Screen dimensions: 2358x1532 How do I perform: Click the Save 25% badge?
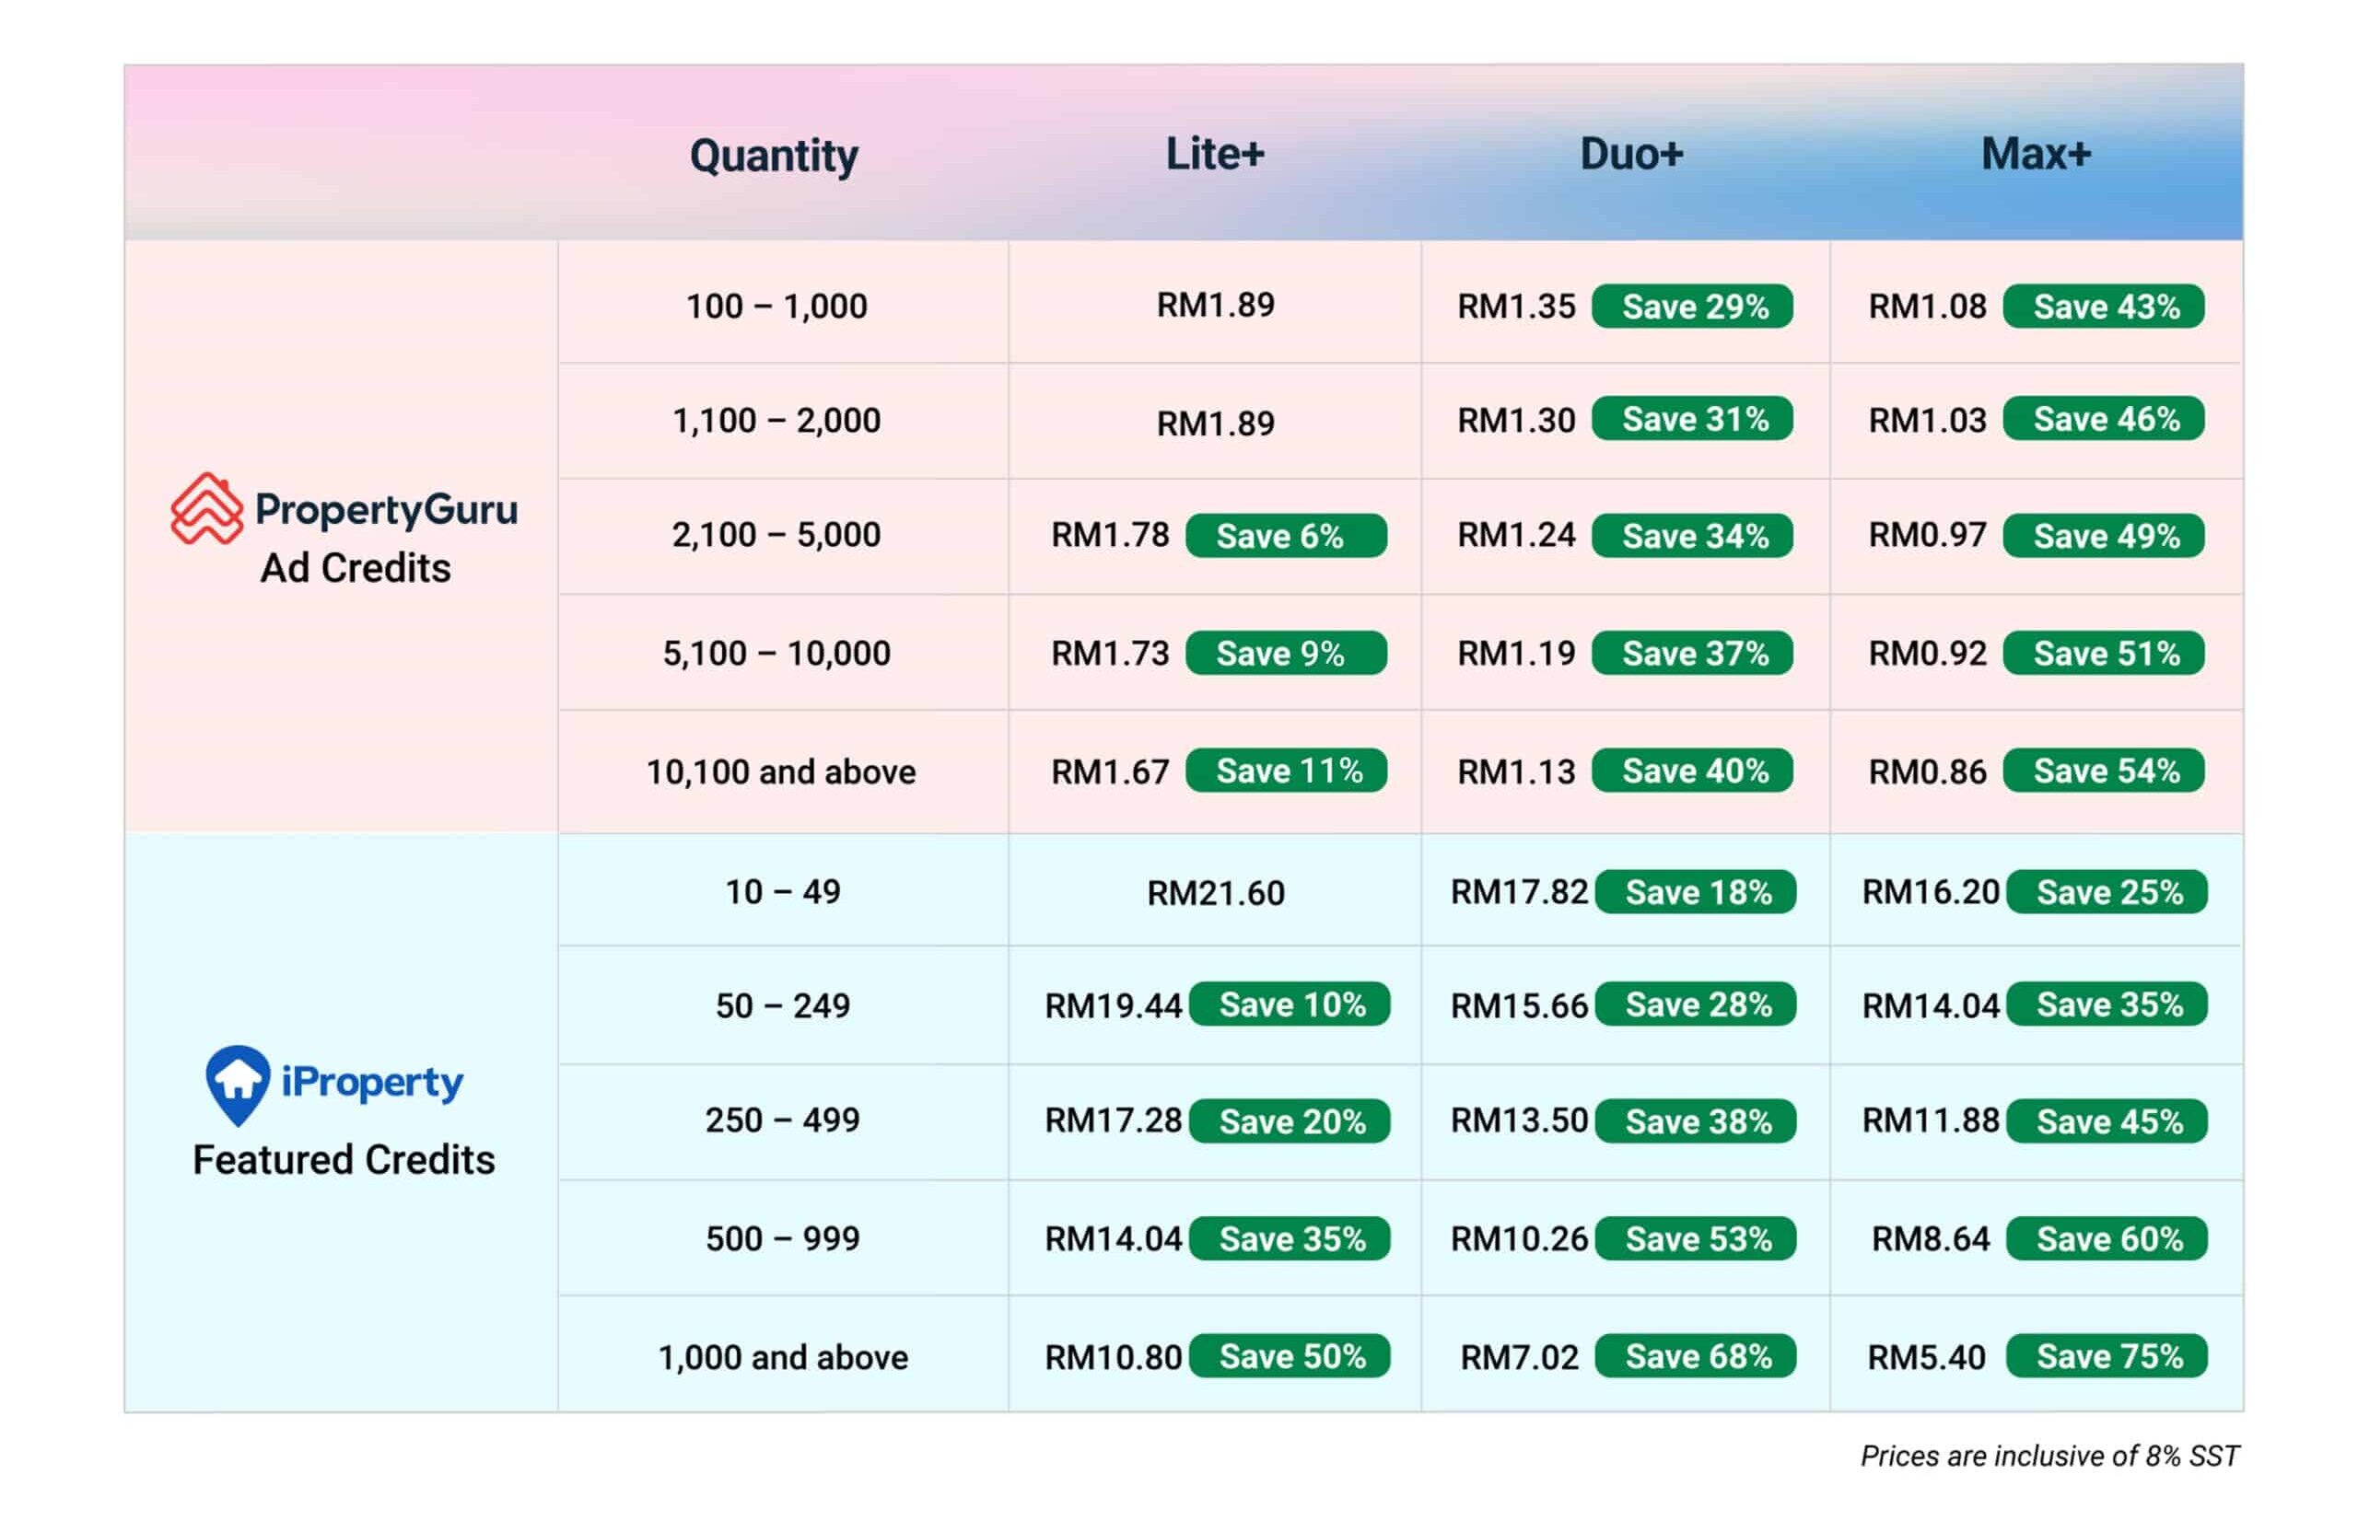tap(2107, 891)
